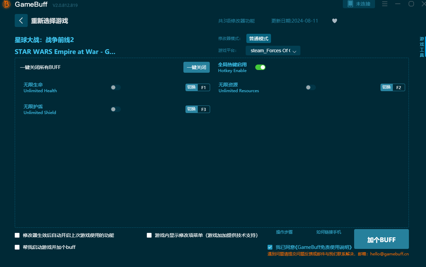Open the 操作步骤 link
This screenshot has height=267, width=426.
coord(284,232)
